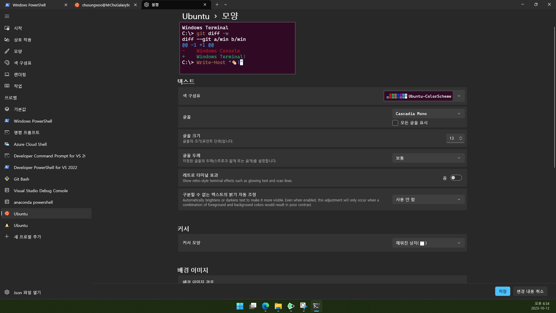Click the Git Bash diamond icon
The height and width of the screenshot is (313, 556).
pos(7,179)
